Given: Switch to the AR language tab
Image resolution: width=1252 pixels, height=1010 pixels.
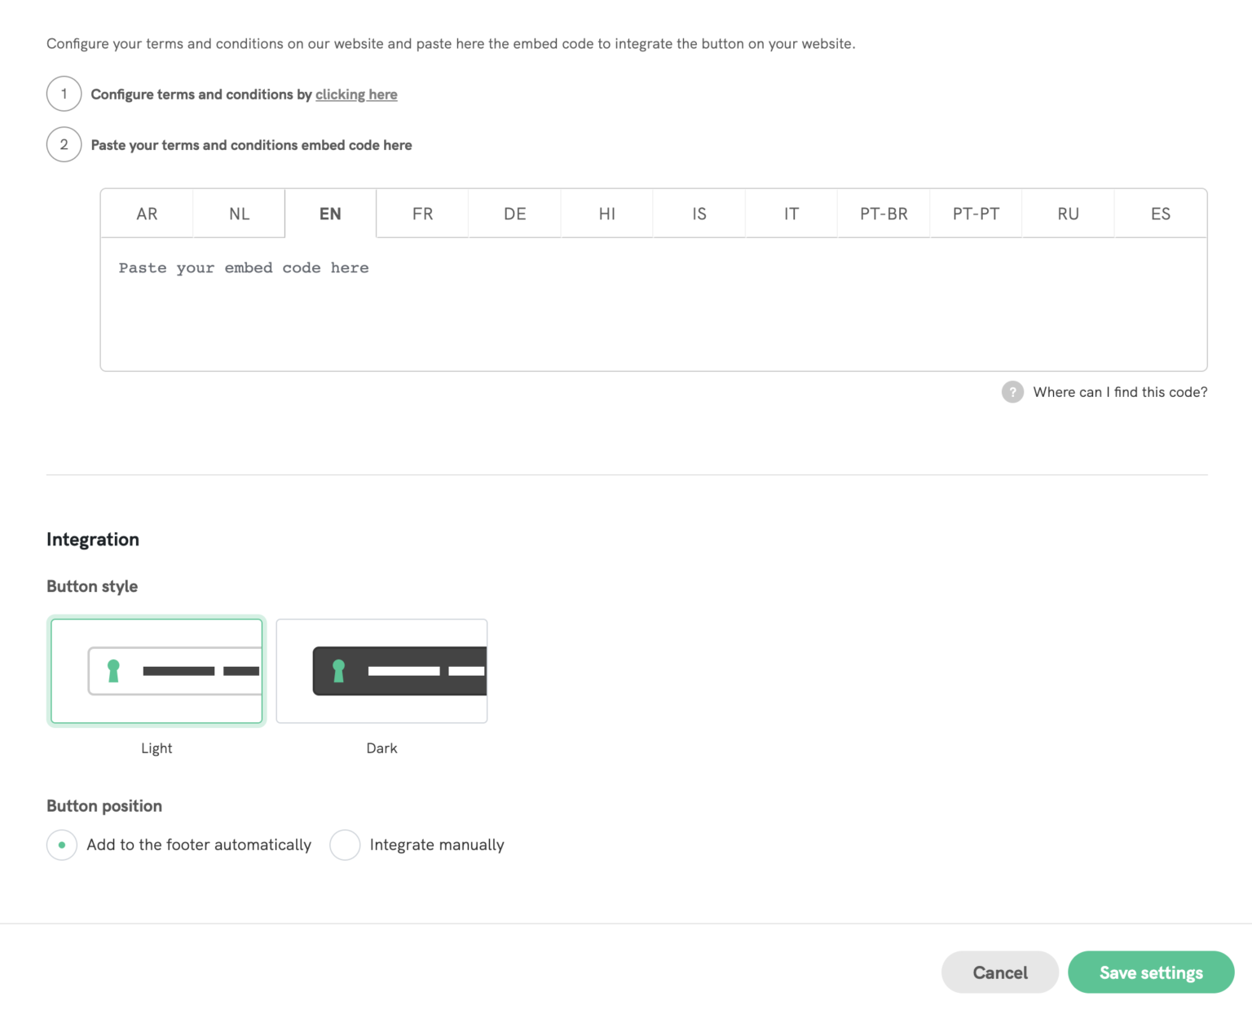Looking at the screenshot, I should [147, 214].
